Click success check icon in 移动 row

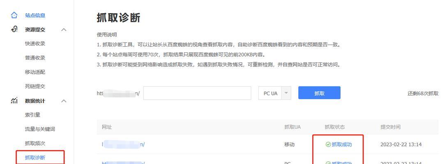tap(328, 144)
